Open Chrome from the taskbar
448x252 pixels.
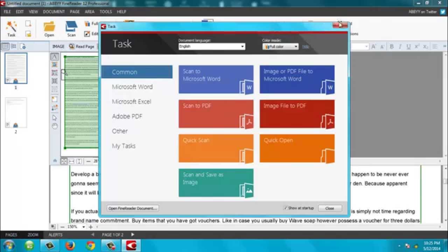point(91,245)
